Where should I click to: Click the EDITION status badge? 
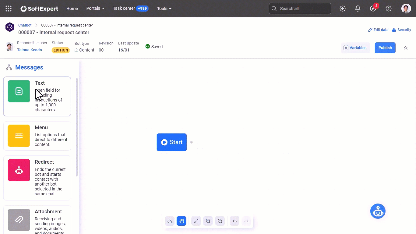[61, 50]
